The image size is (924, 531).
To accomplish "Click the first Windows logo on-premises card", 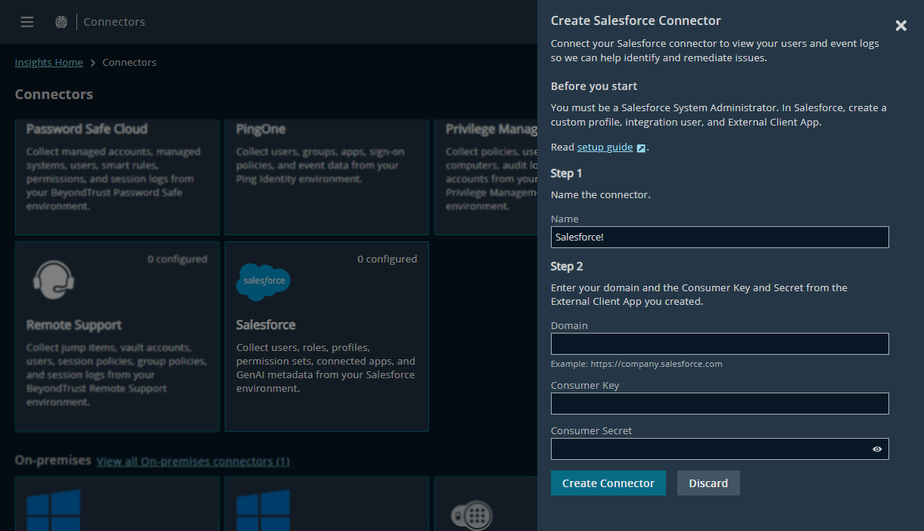I will coord(117,504).
